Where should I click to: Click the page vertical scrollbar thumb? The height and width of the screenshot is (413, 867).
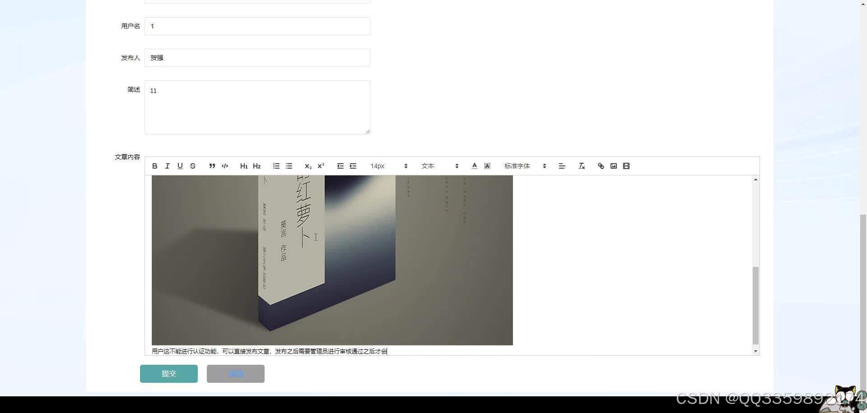click(863, 303)
